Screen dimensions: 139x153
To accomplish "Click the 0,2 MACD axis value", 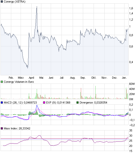I will click(x=131, y=105).
